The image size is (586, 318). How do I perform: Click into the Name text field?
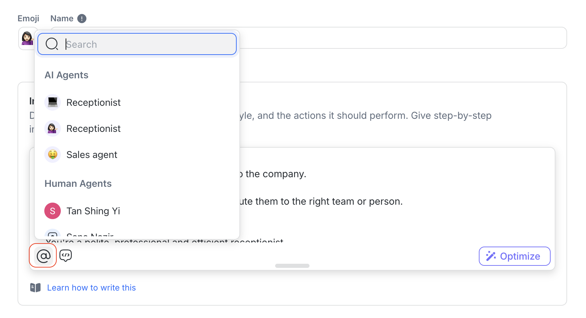coord(402,38)
